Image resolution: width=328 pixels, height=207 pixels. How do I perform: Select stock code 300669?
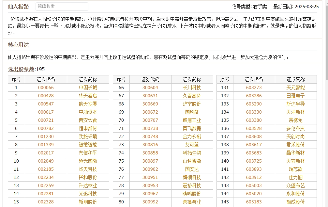[x=150, y=104]
